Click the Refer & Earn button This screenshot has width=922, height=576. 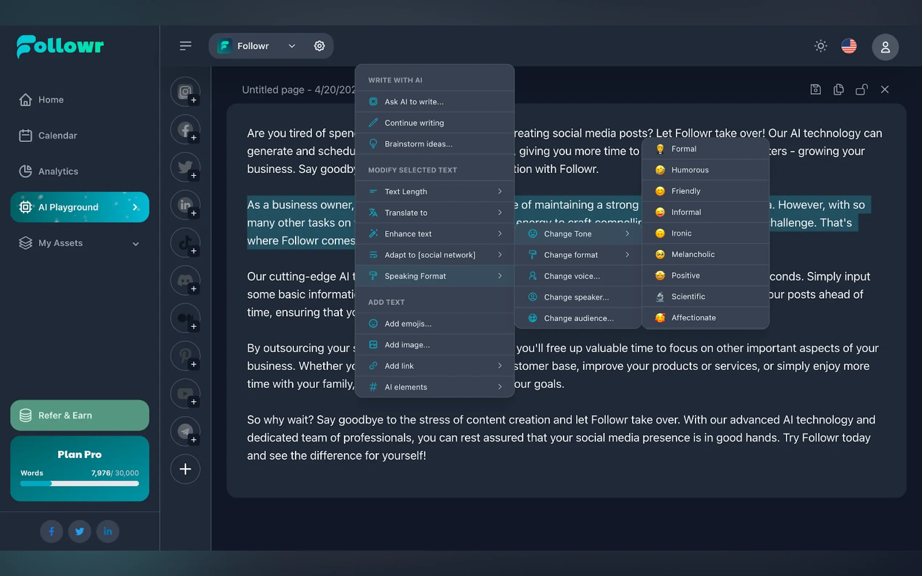click(x=79, y=415)
